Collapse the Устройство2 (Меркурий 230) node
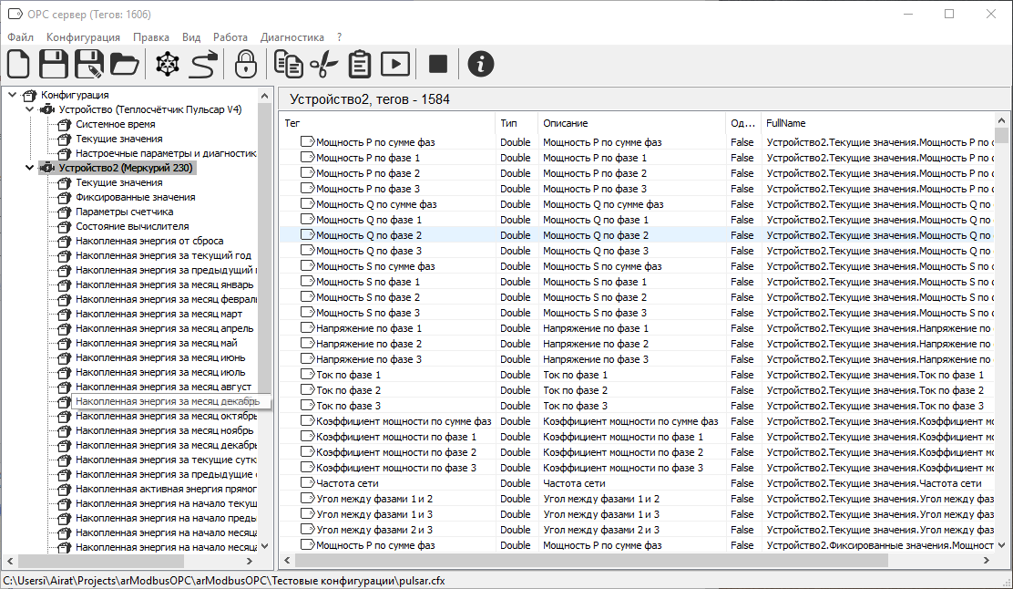 [x=29, y=168]
